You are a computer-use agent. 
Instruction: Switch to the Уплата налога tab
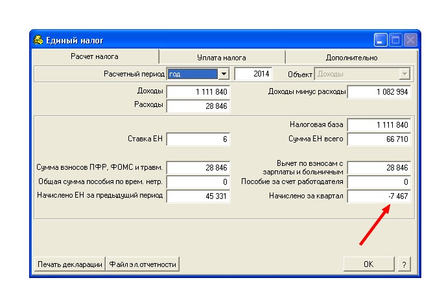(222, 58)
